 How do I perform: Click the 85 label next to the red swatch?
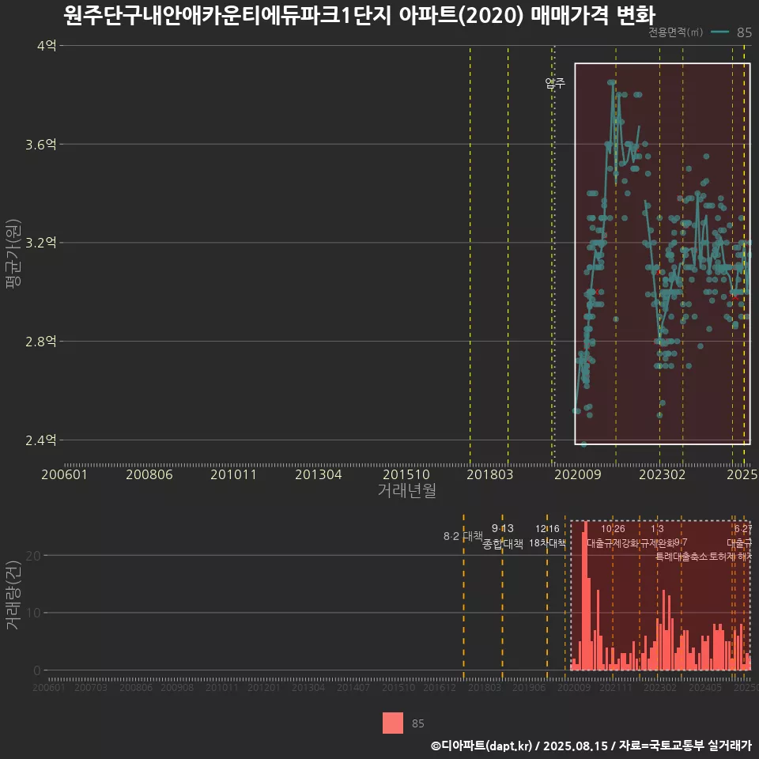click(x=417, y=723)
